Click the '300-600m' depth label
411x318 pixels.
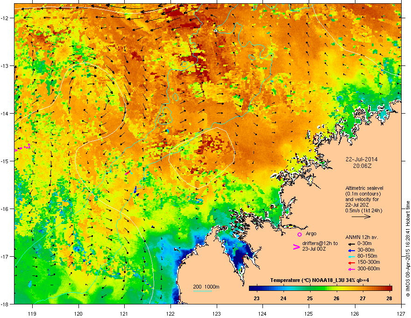368,269
